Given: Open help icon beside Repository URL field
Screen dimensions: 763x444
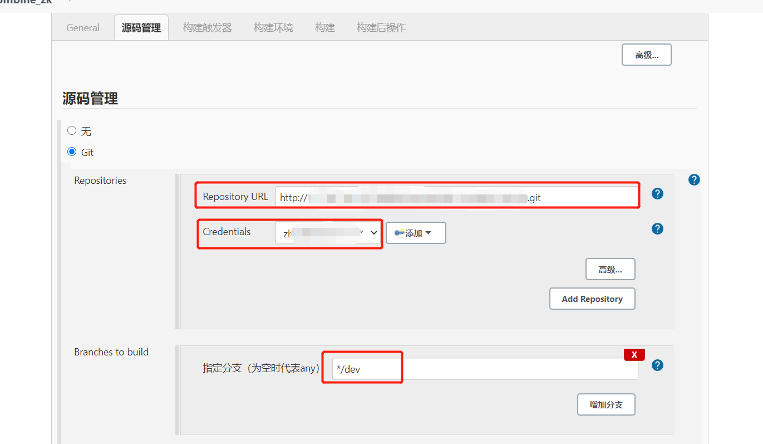Looking at the screenshot, I should click(x=657, y=194).
